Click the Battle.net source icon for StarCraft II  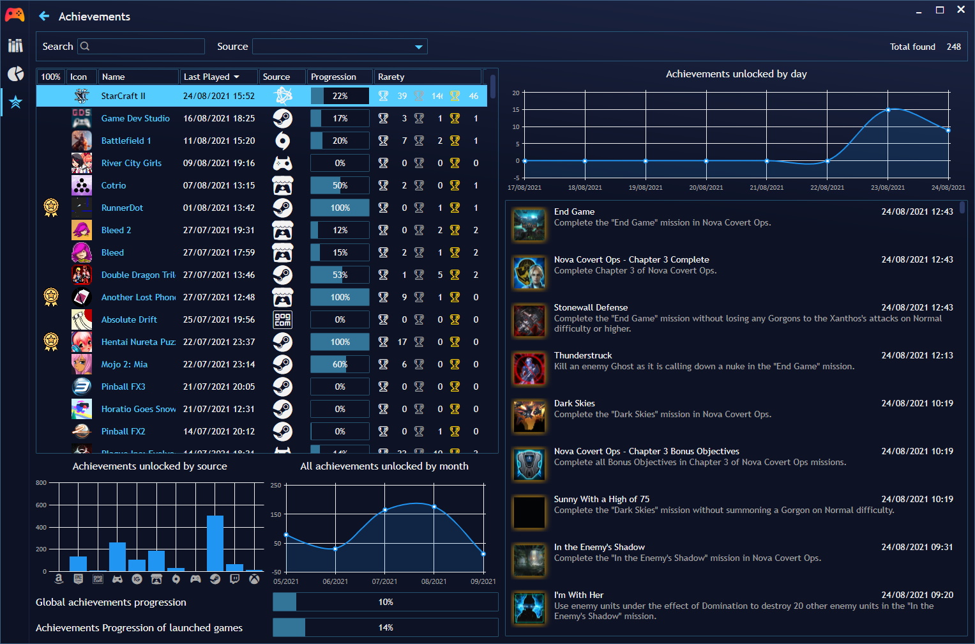click(x=283, y=96)
